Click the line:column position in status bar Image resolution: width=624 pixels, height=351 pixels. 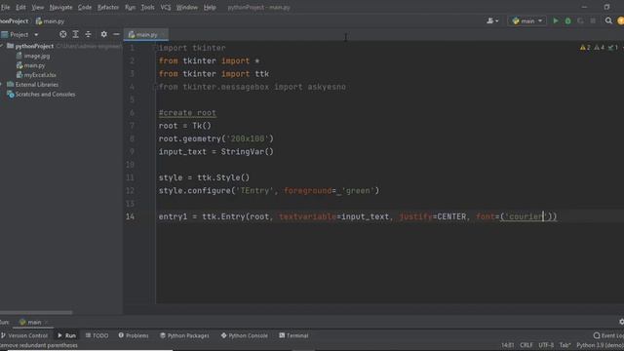[507, 345]
